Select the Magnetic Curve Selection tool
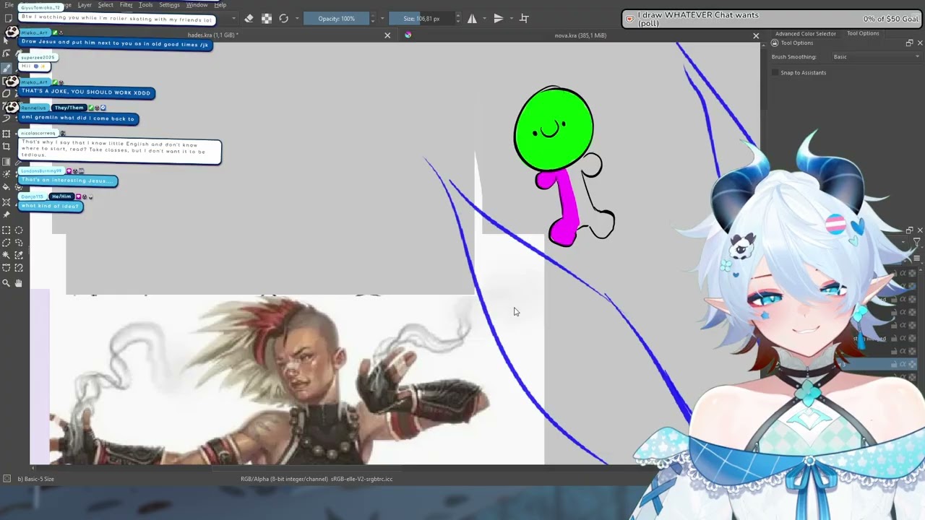The image size is (925, 520). 19,267
